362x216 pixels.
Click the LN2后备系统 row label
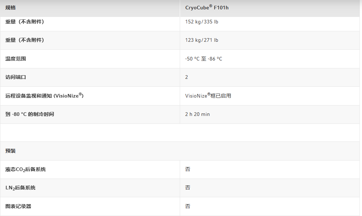point(20,188)
